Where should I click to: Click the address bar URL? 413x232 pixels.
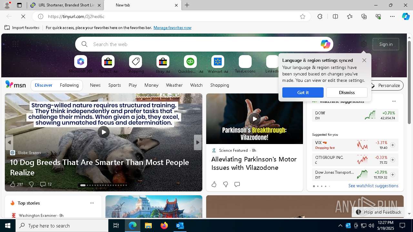[x=76, y=16]
